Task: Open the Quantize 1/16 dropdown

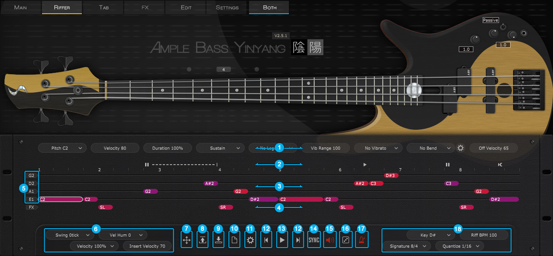Action: point(460,246)
